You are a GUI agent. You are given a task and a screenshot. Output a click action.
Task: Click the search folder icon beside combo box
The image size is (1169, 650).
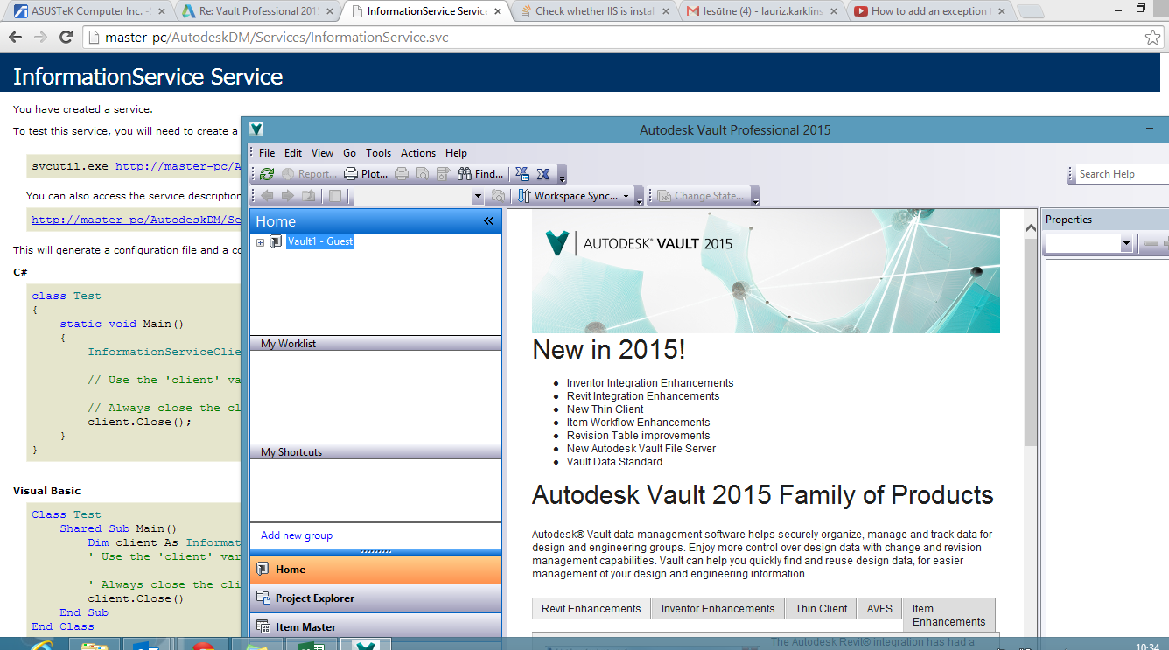point(498,196)
